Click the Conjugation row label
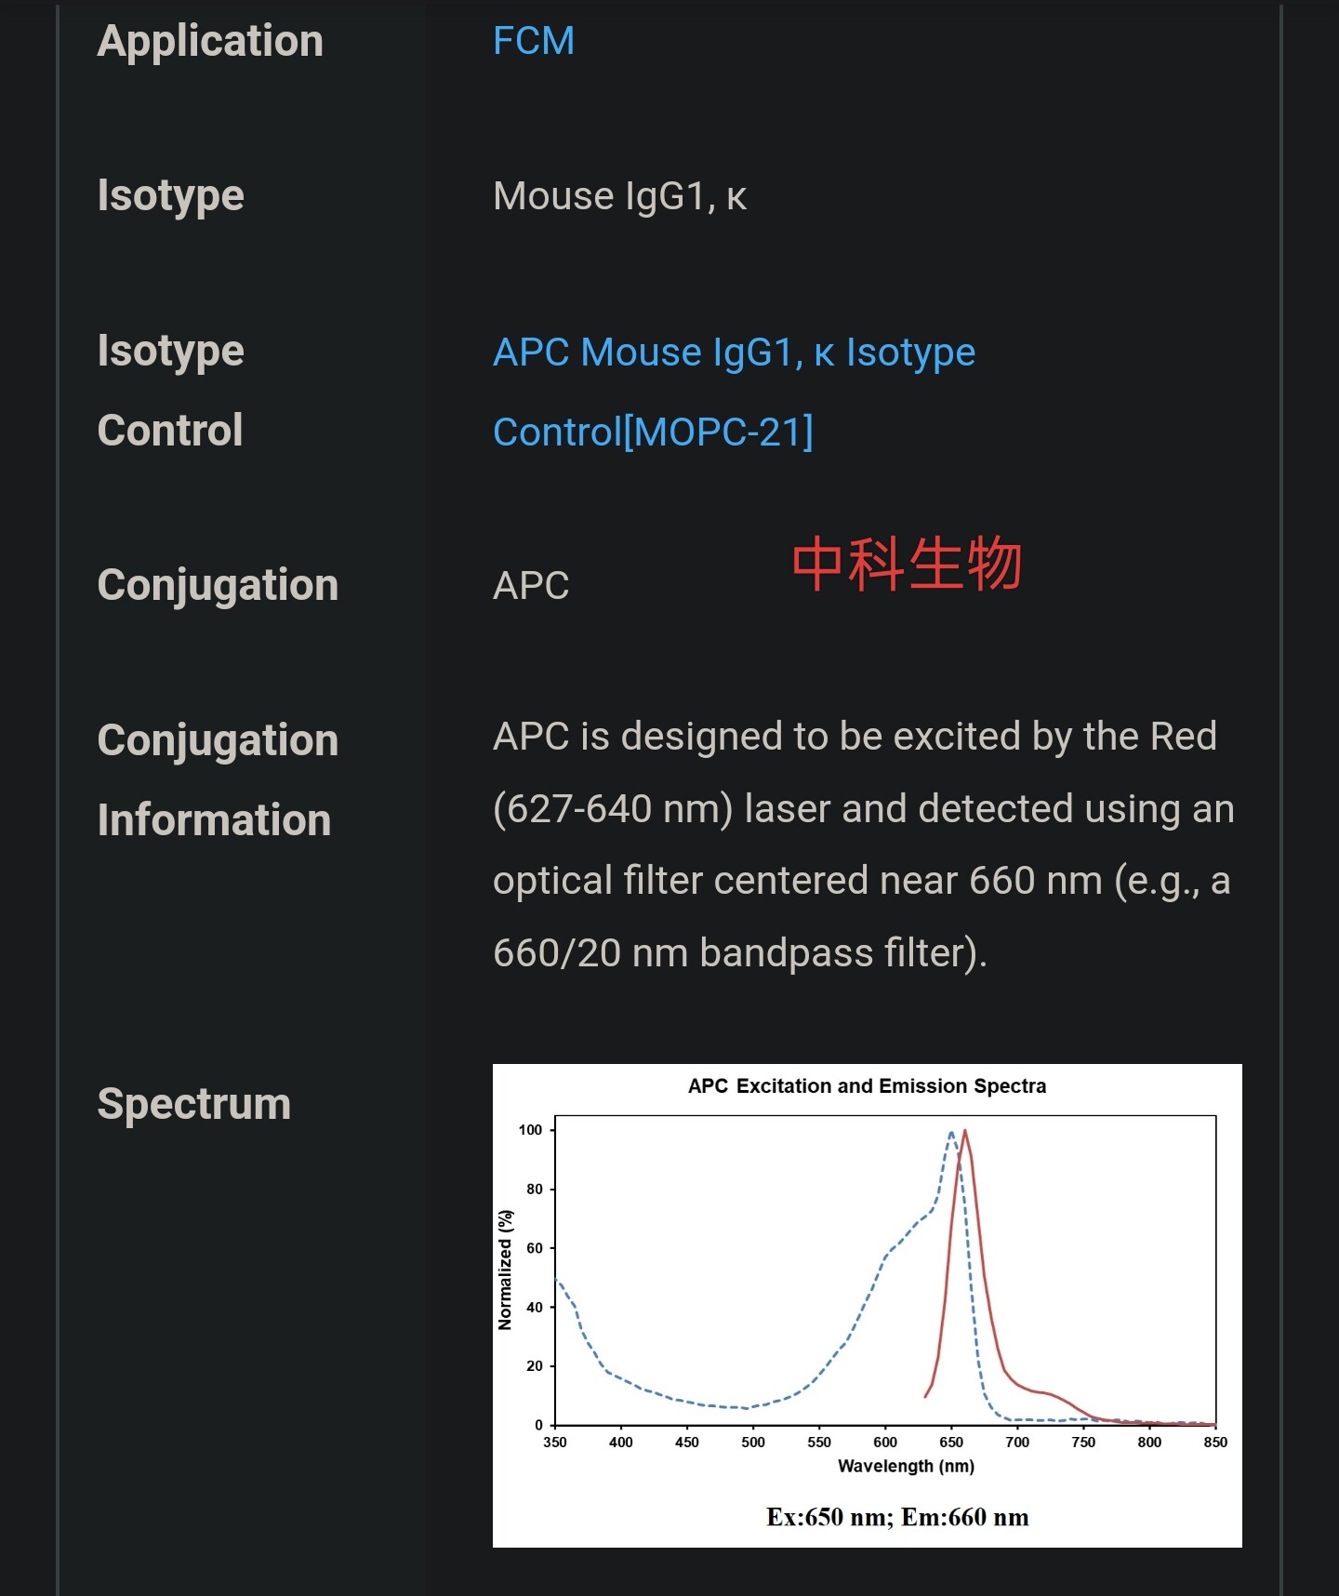The image size is (1339, 1596). click(x=218, y=585)
